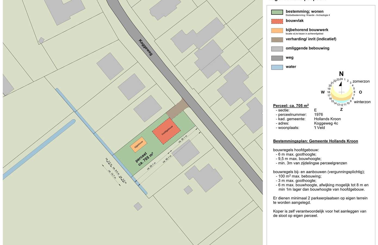Pick the blue 'water' legend swatch
The height and width of the screenshot is (245, 378).
point(277,67)
